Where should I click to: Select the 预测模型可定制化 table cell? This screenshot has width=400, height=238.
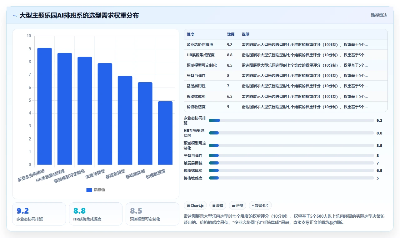[x=202, y=65]
